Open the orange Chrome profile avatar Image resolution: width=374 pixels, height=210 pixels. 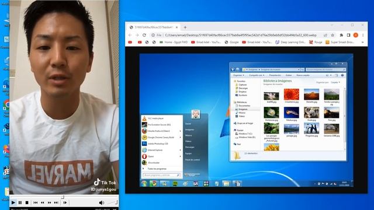[356, 35]
